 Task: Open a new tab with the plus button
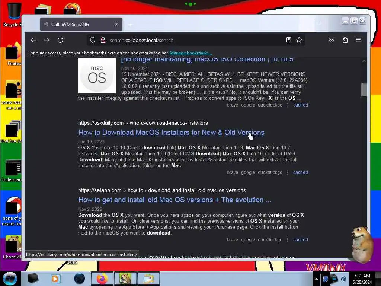(131, 25)
